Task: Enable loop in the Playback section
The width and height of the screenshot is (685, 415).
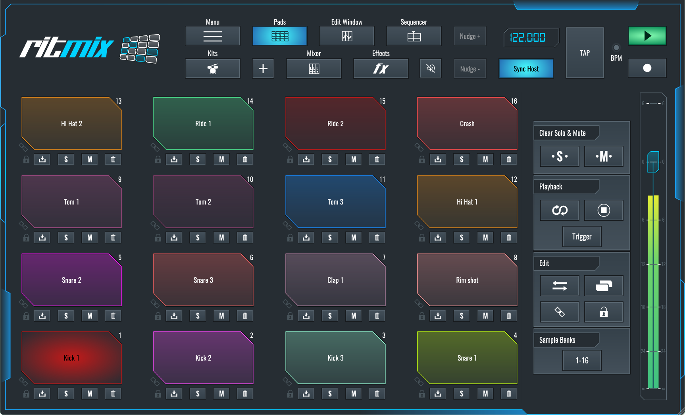Action: click(x=560, y=210)
